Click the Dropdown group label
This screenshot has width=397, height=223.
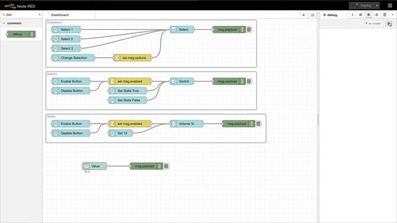[x=55, y=22]
